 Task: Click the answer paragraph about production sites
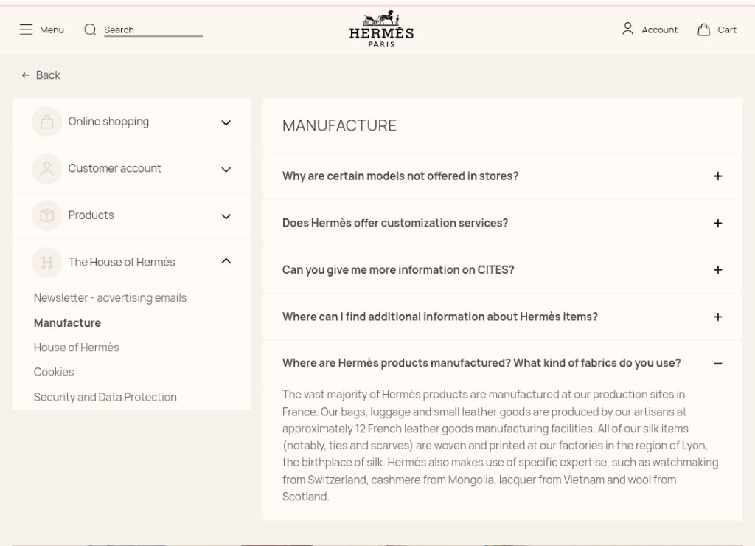501,445
